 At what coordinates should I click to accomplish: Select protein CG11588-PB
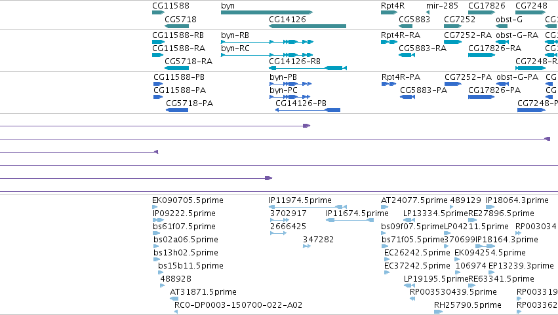click(179, 77)
